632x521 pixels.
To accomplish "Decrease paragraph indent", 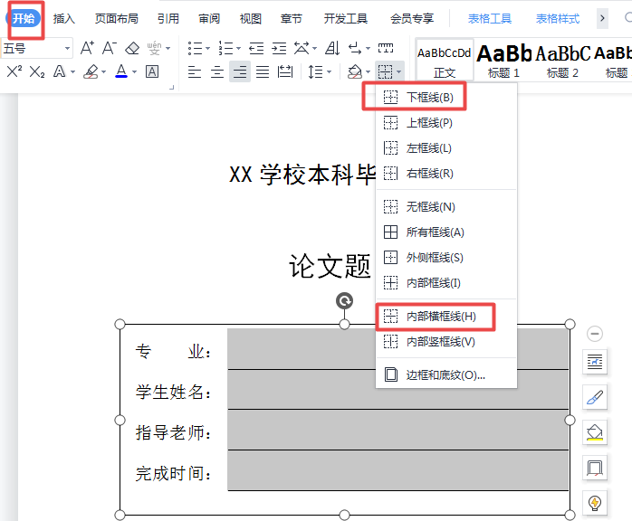I will click(256, 48).
